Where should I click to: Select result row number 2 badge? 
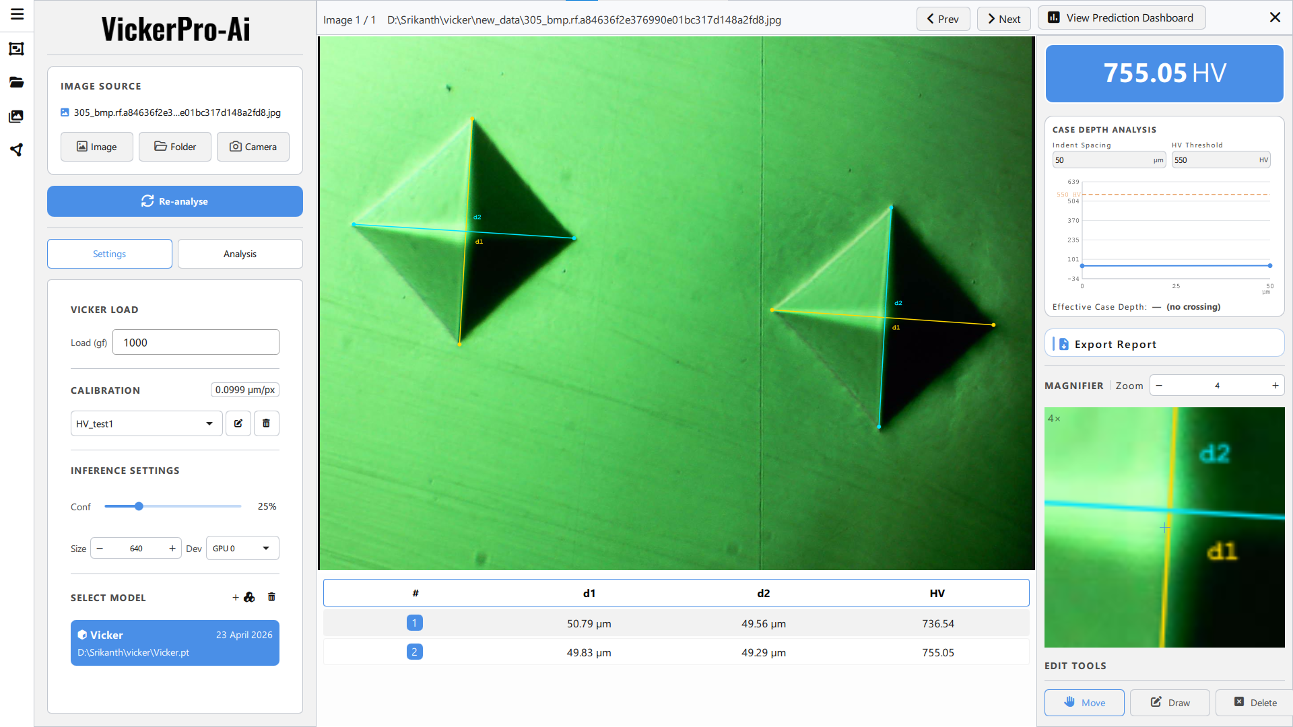415,652
